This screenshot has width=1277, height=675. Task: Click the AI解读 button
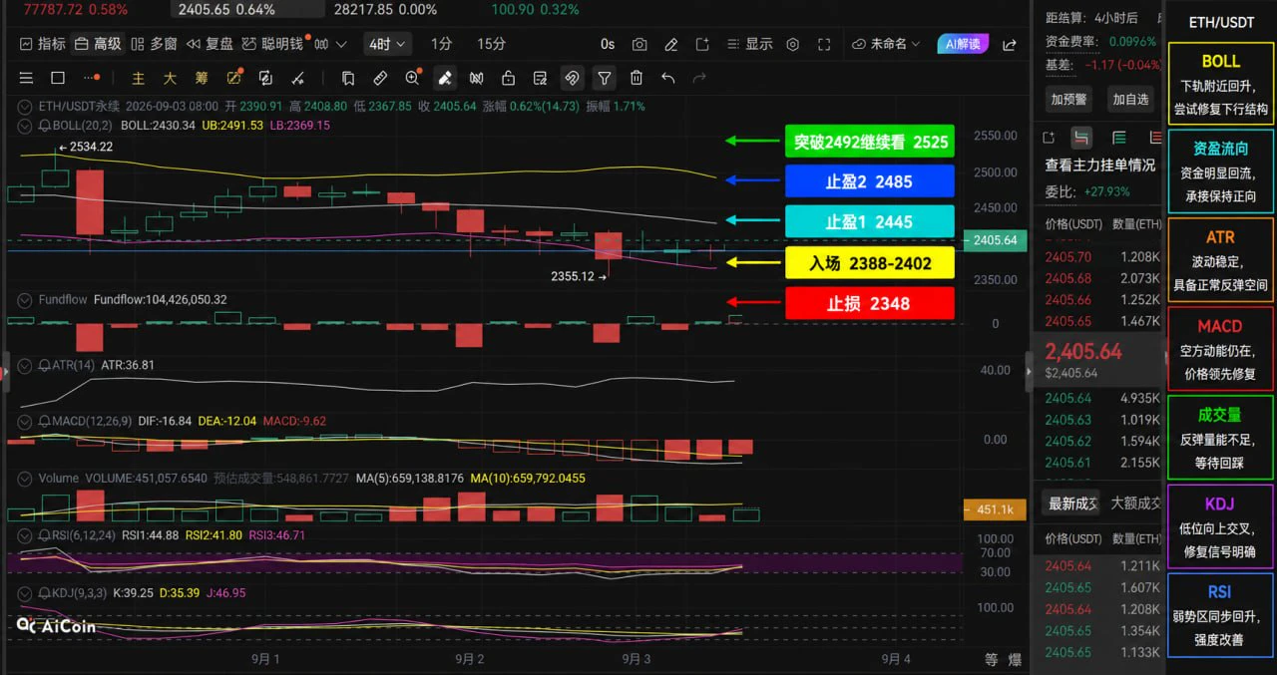pyautogui.click(x=963, y=44)
